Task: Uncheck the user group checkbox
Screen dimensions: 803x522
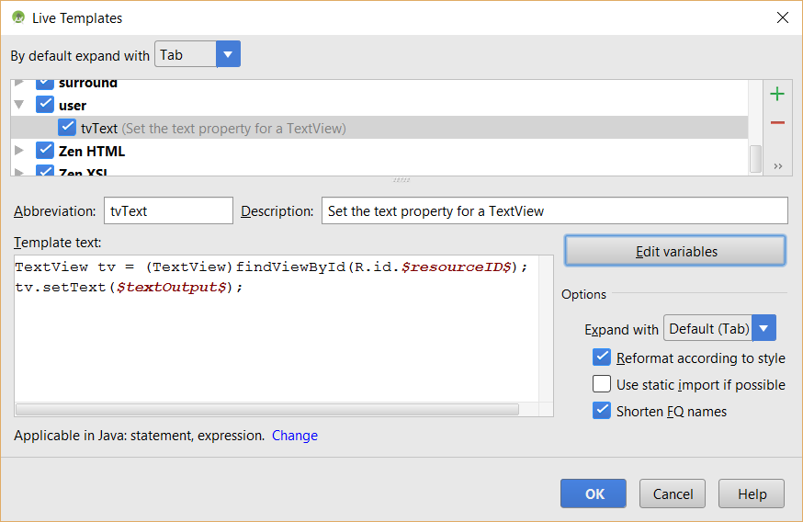Action: [45, 105]
